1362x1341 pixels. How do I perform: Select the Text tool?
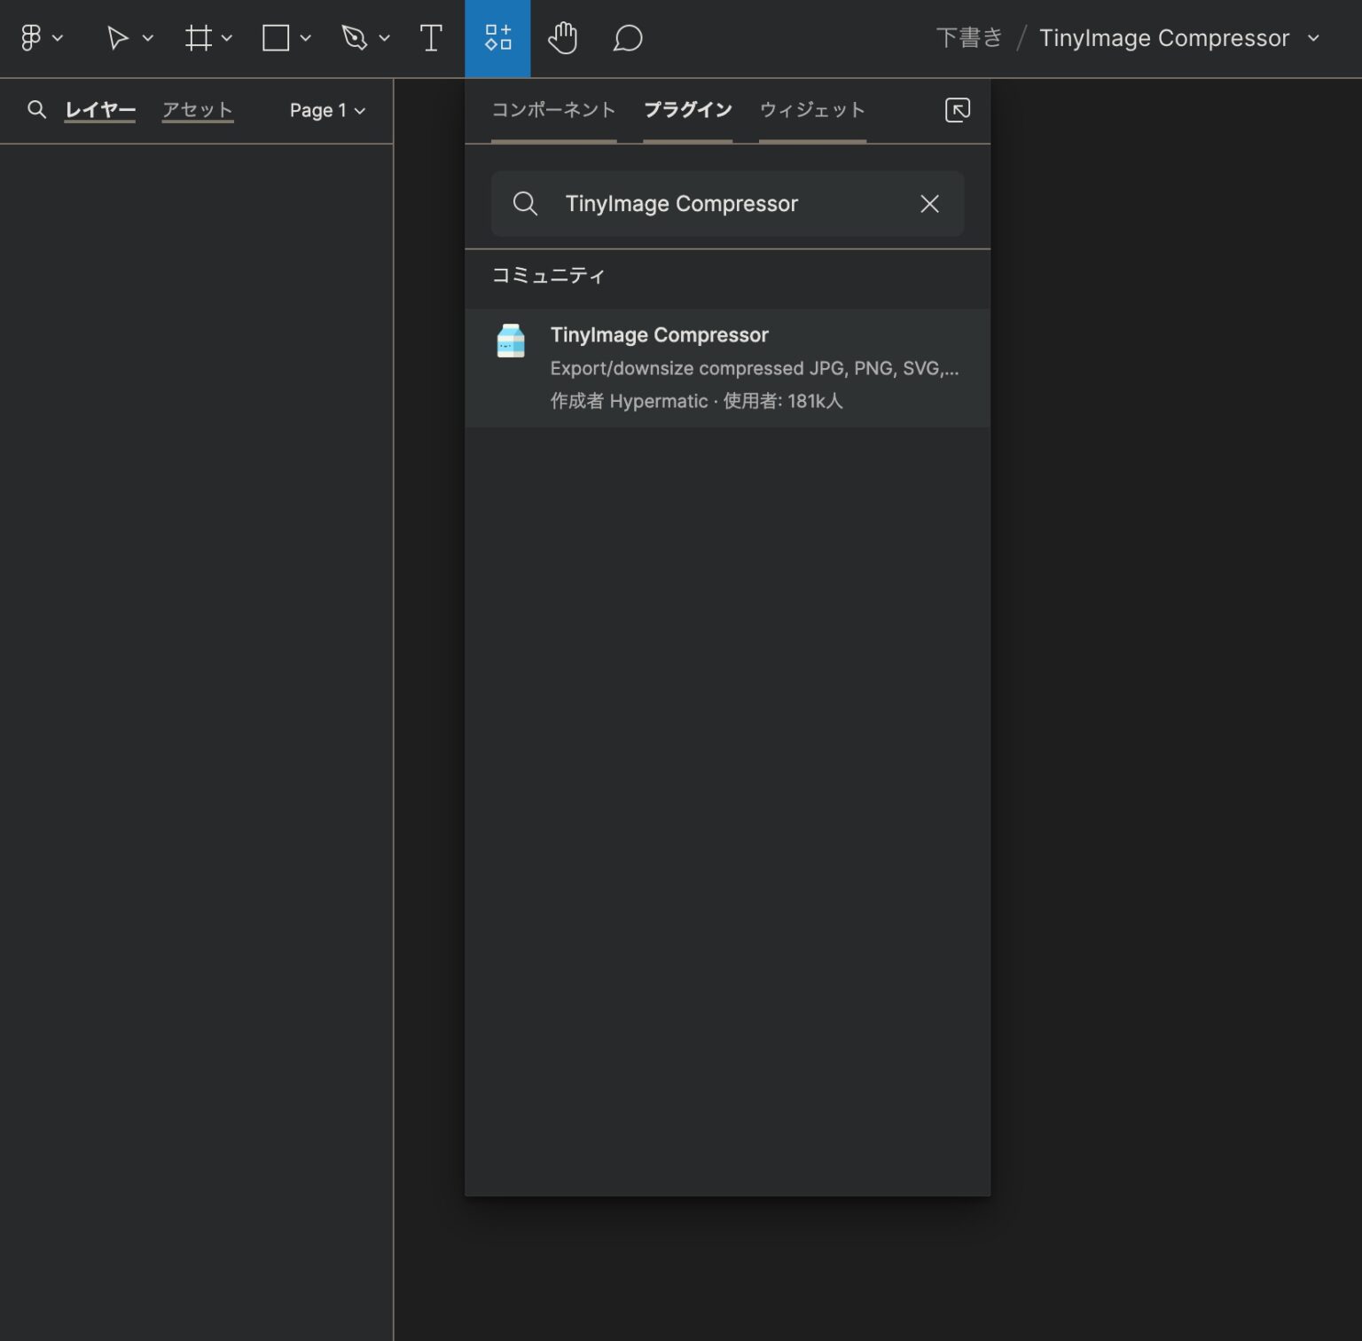(x=431, y=38)
